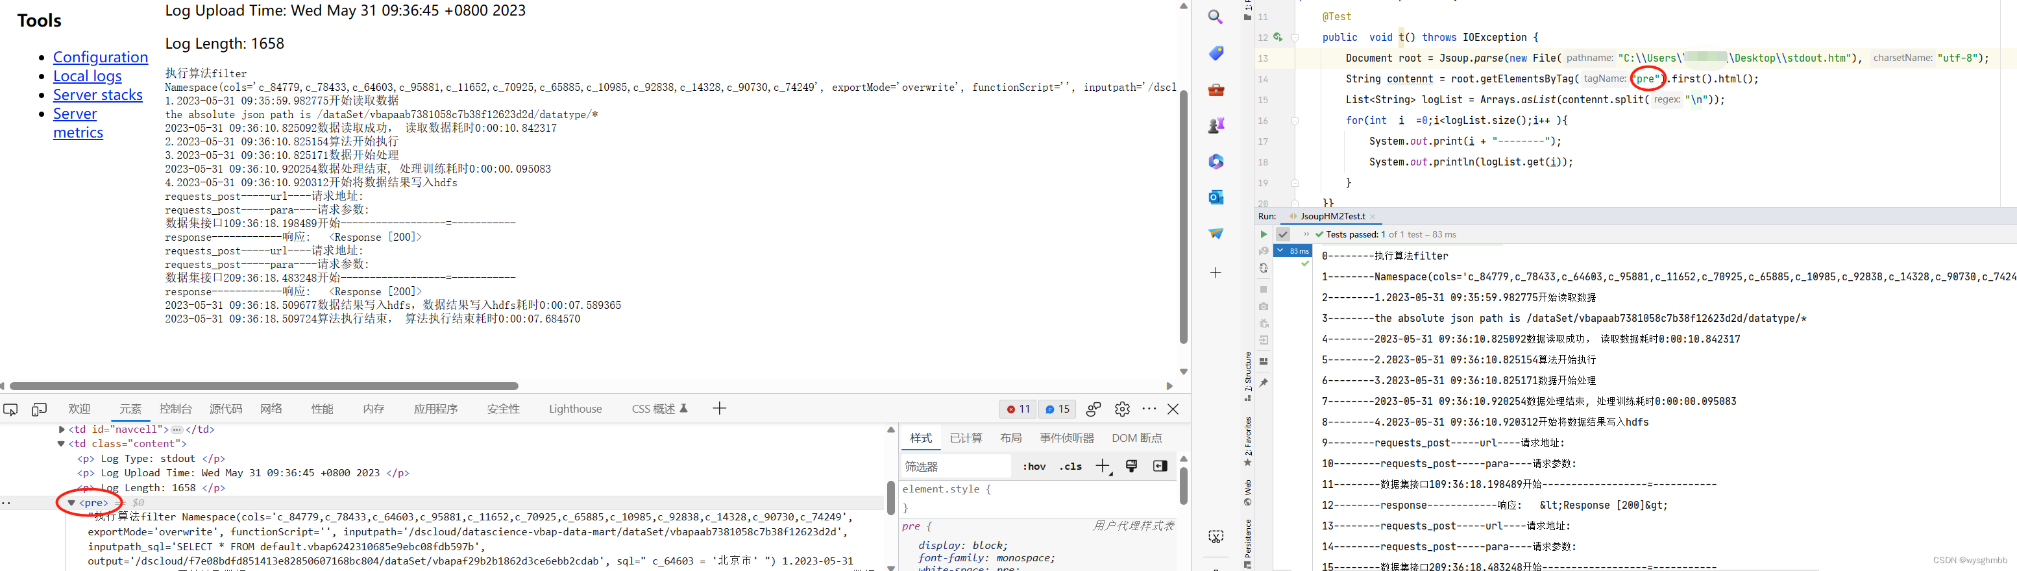Toggle the :hov element state button
Viewport: 2017px width, 571px height.
tap(1034, 466)
